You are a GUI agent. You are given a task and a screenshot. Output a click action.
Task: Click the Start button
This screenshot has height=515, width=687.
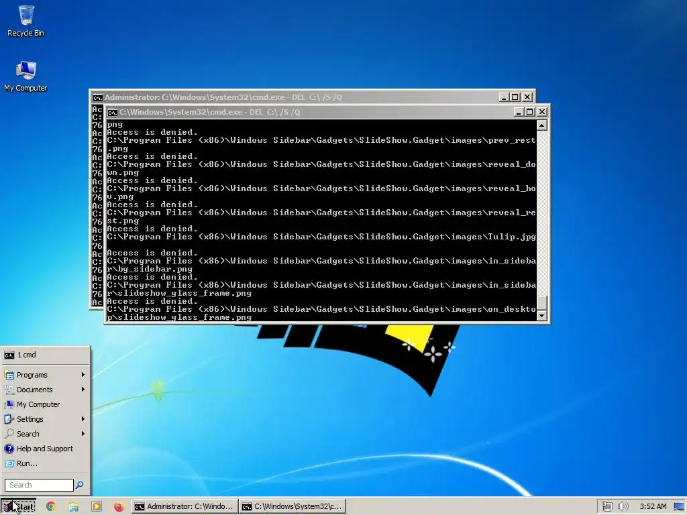18,507
